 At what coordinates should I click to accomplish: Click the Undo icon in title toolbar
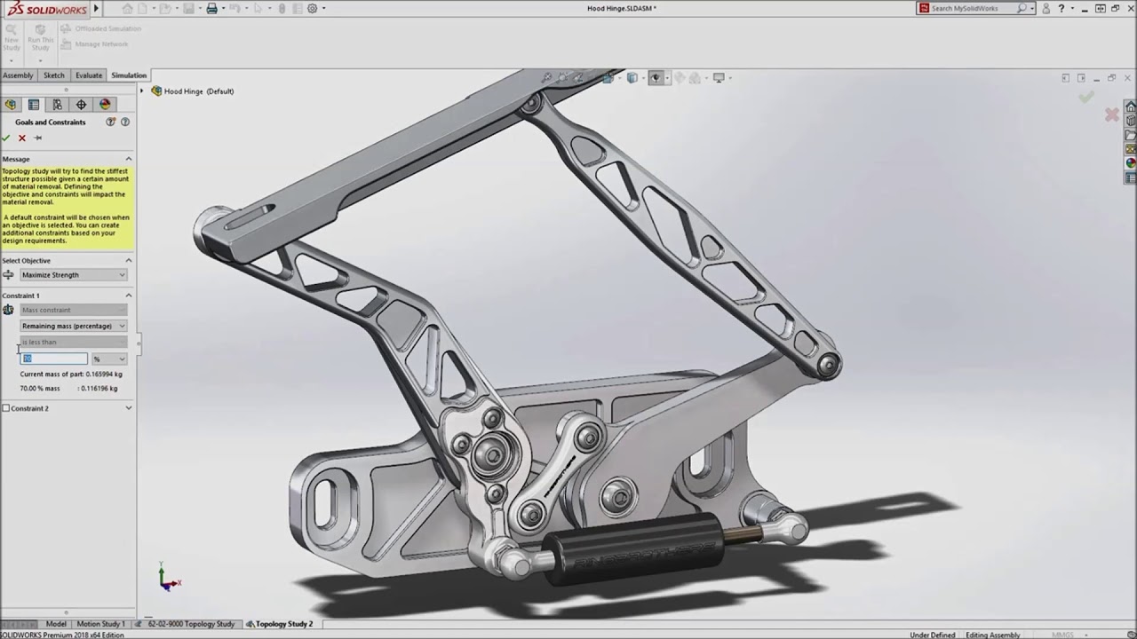[235, 9]
